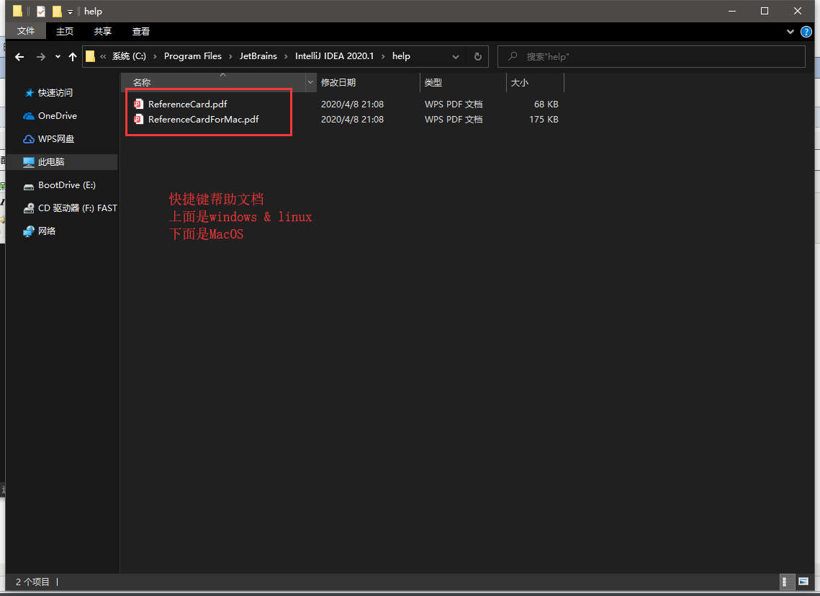Minimize the help window
The width and height of the screenshot is (820, 596).
732,11
